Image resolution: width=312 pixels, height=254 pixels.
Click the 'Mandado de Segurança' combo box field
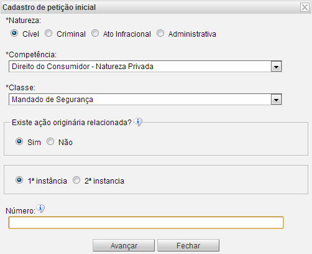coord(145,100)
